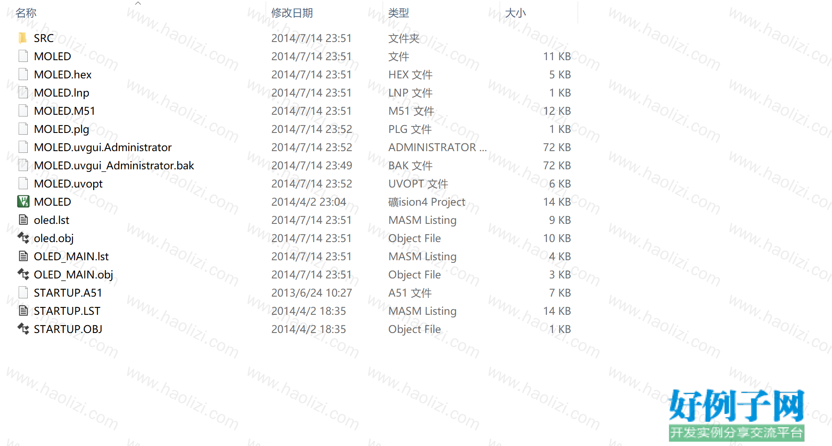Click the MOLED.uvgui.Administrator file icon
Screen dimensions: 832x446
pos(23,147)
